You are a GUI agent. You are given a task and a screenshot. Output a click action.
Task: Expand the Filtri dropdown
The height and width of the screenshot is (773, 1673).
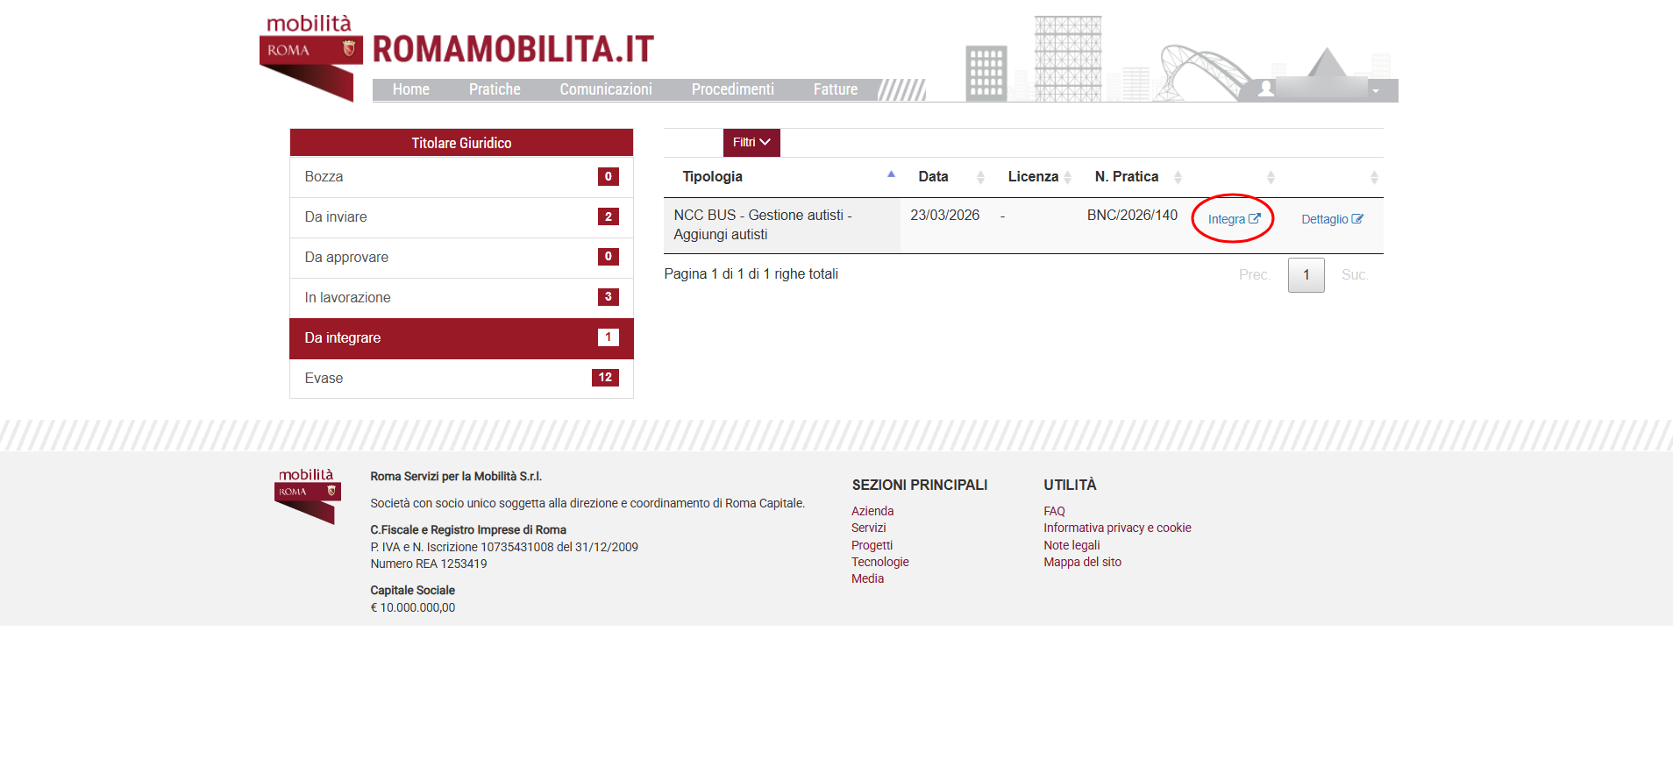pyautogui.click(x=751, y=142)
